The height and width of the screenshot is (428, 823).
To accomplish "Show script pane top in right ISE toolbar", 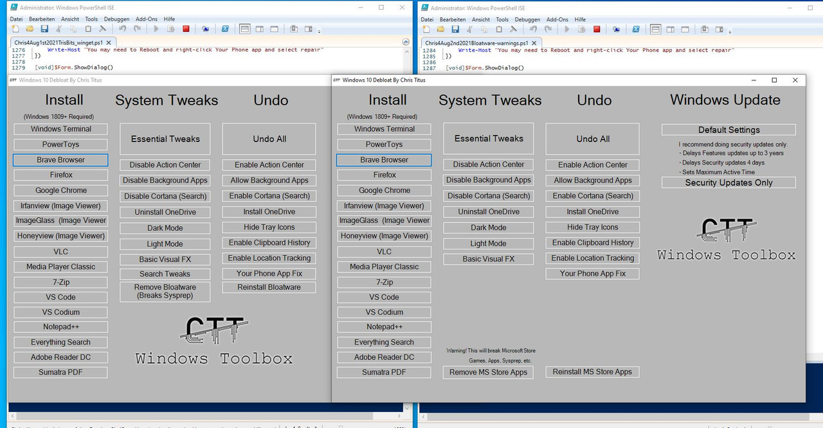I will [x=655, y=29].
